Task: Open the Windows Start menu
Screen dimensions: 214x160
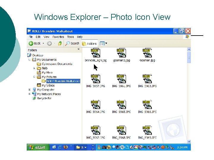Action: pos(38,147)
